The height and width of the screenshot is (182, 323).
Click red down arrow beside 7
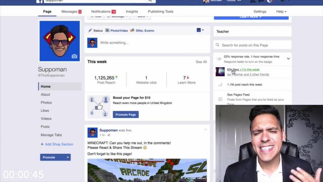(188, 77)
